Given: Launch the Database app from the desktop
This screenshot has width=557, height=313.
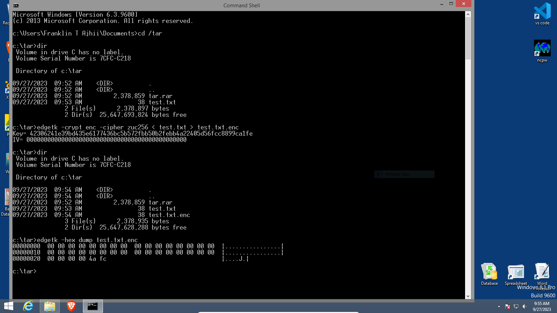Looking at the screenshot, I should point(489,273).
